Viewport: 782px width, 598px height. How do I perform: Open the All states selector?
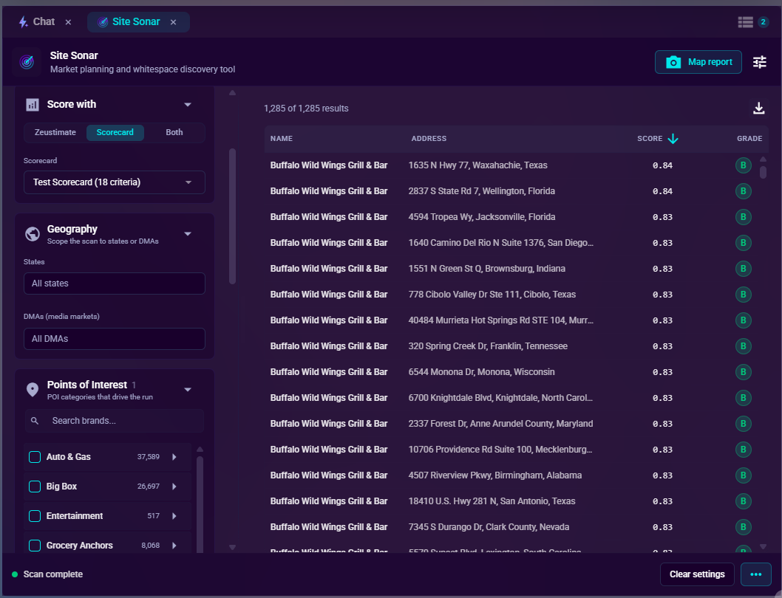click(x=115, y=283)
